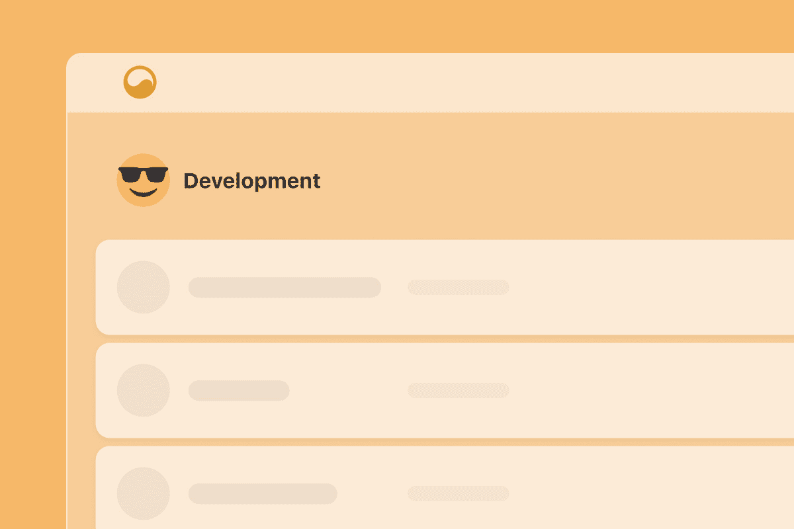Select the third row's avatar placeholder

point(143,493)
